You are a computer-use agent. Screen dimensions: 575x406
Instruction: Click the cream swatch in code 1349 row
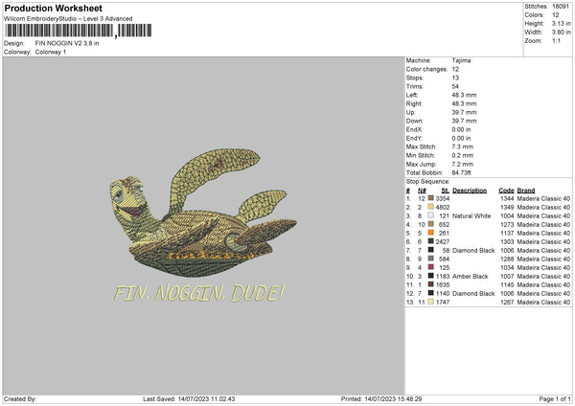[431, 207]
